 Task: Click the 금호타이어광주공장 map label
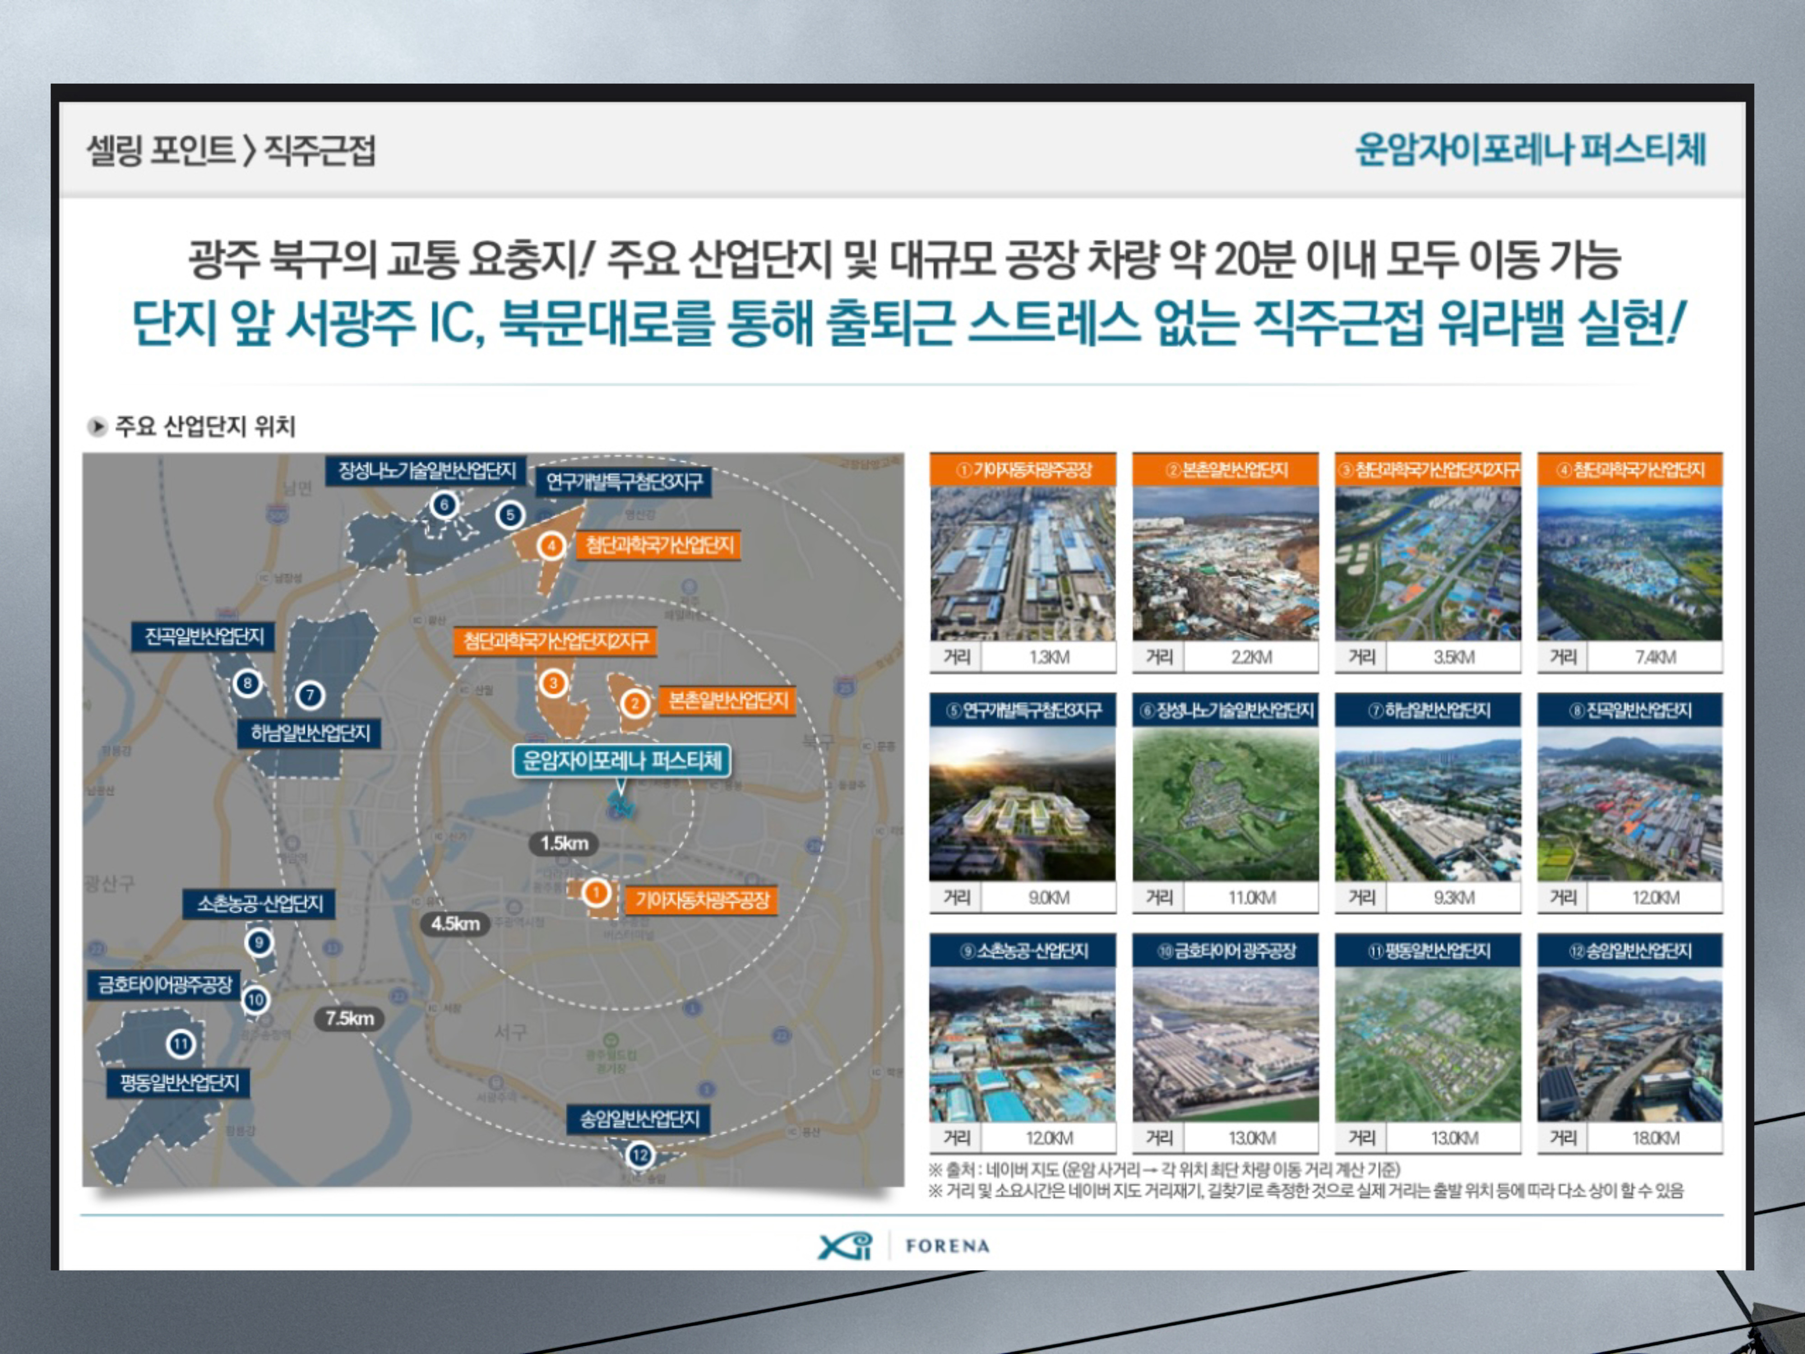[x=165, y=985]
